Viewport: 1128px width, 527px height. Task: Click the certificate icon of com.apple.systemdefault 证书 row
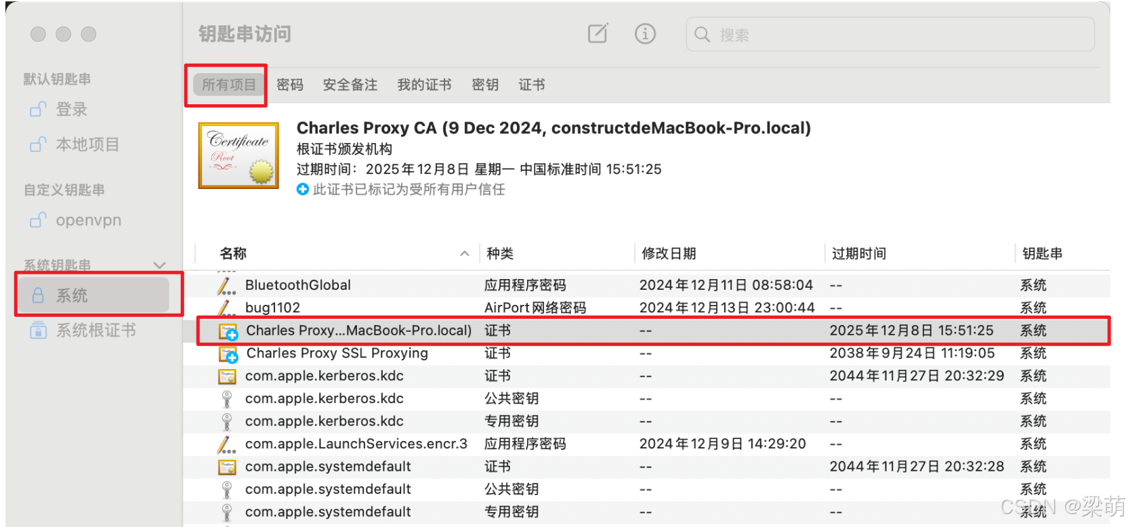click(227, 467)
